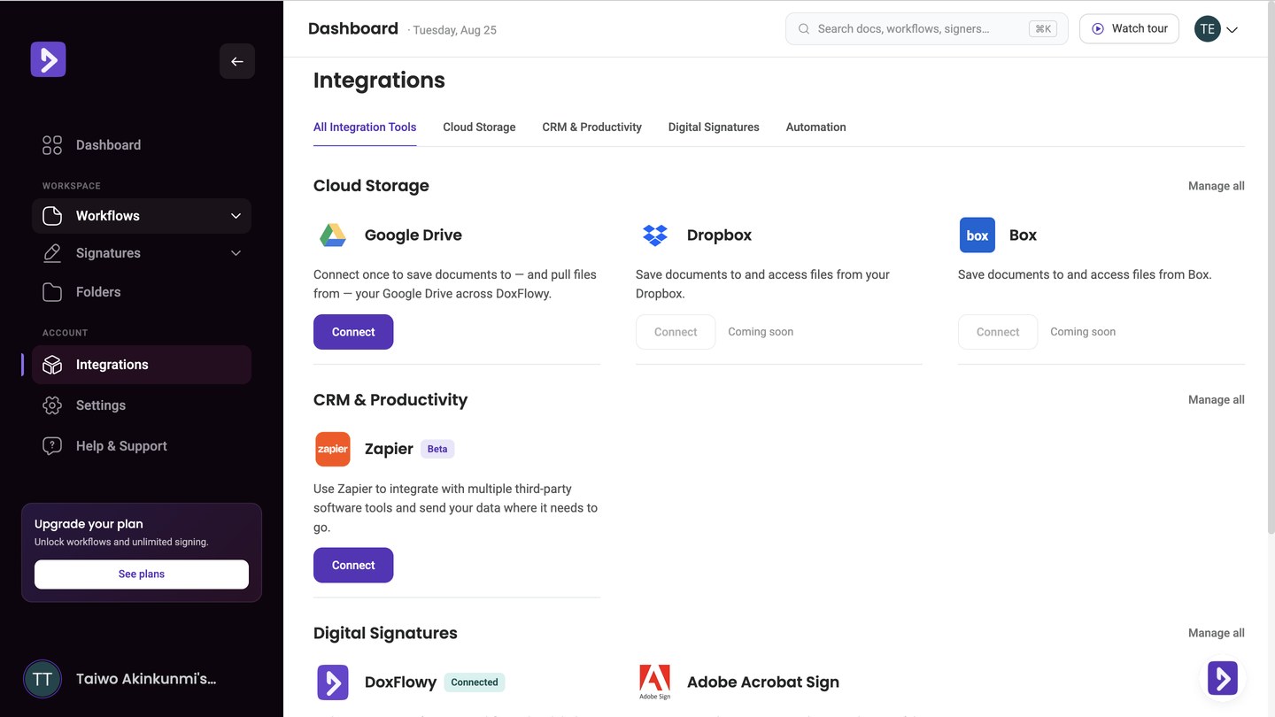Click the Signatures pen icon

click(x=52, y=253)
